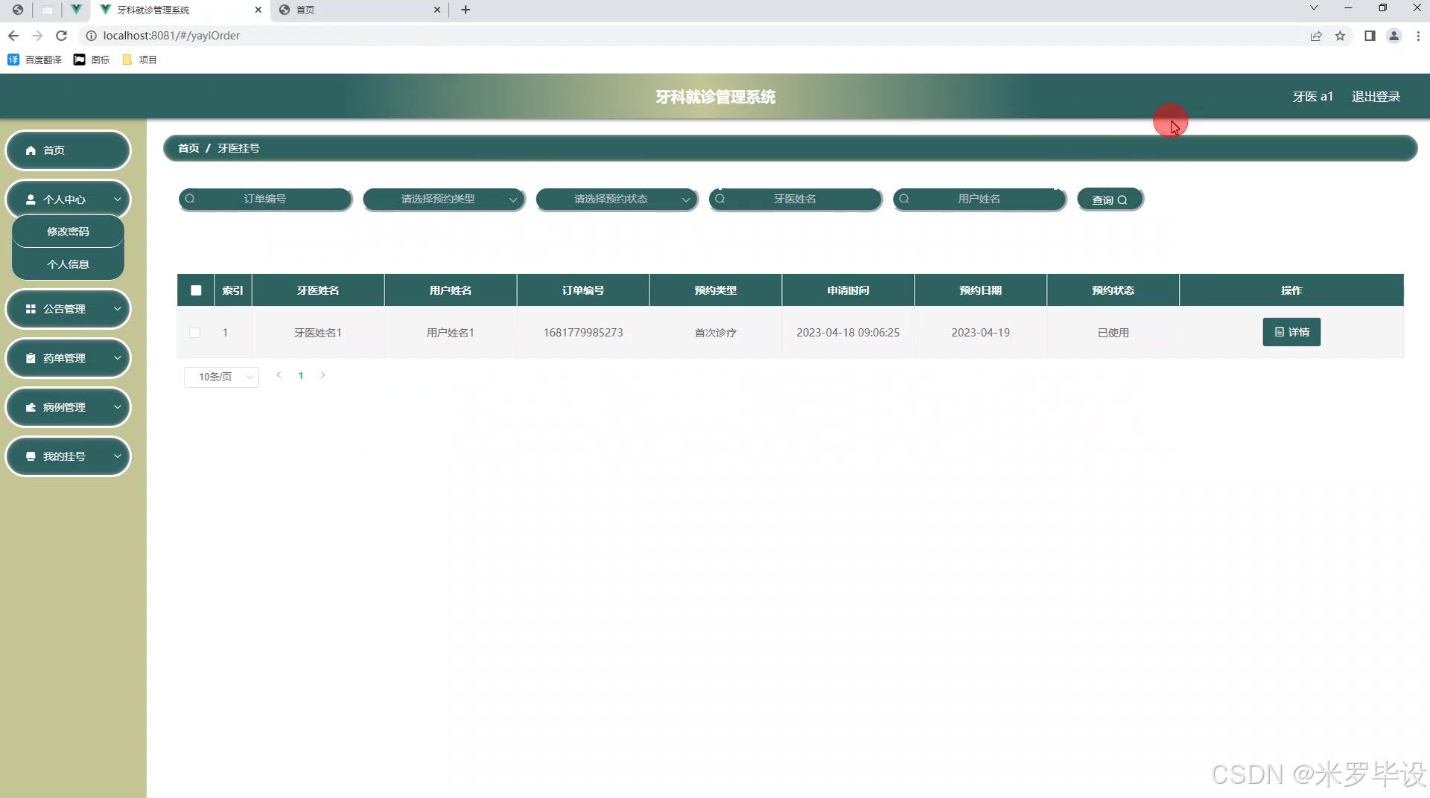Go to 首页 in the sidebar

[68, 150]
